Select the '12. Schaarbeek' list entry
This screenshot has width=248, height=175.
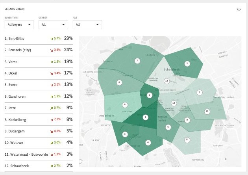[x=17, y=166]
